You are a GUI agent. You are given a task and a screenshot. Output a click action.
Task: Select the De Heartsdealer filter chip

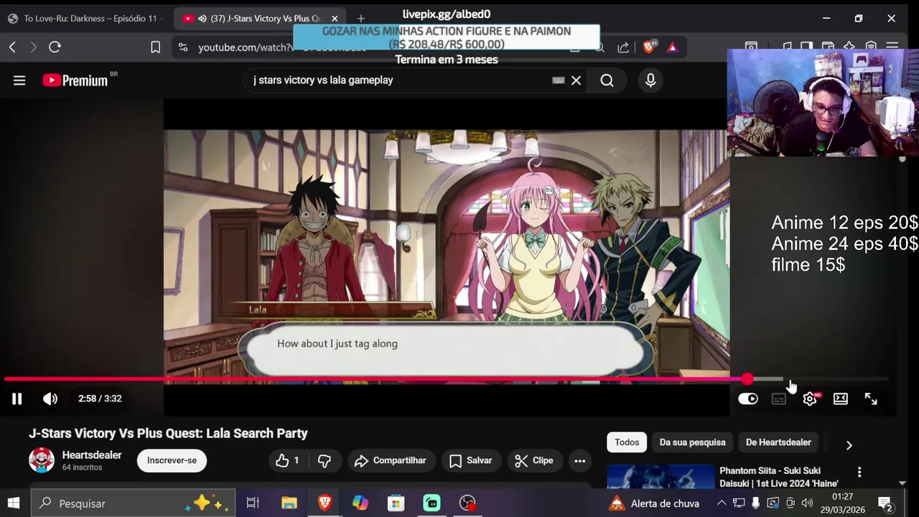coord(778,442)
